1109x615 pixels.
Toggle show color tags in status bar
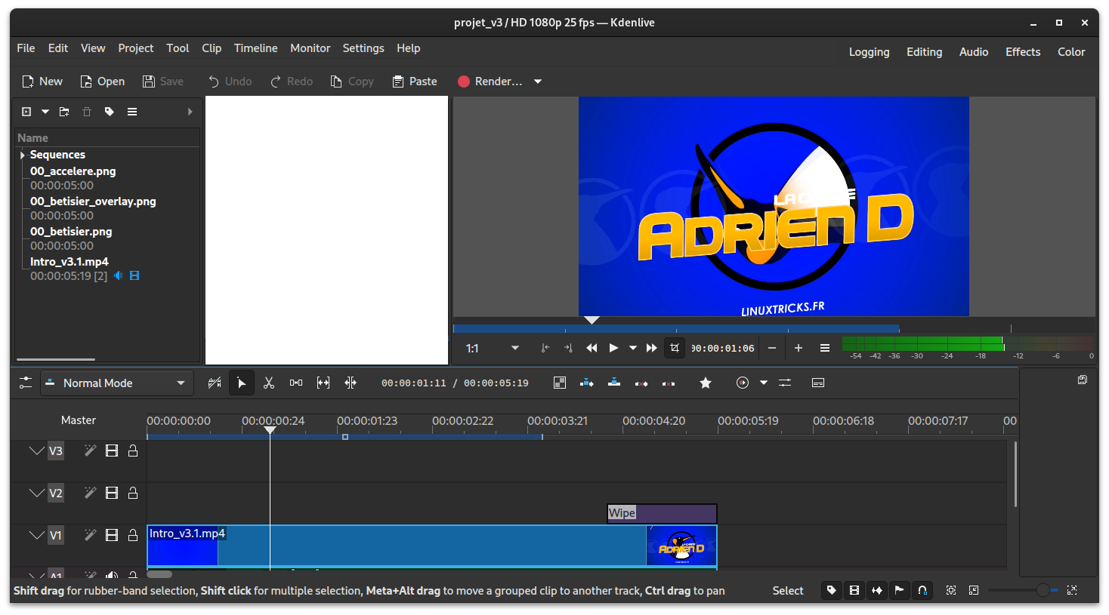pyautogui.click(x=832, y=591)
